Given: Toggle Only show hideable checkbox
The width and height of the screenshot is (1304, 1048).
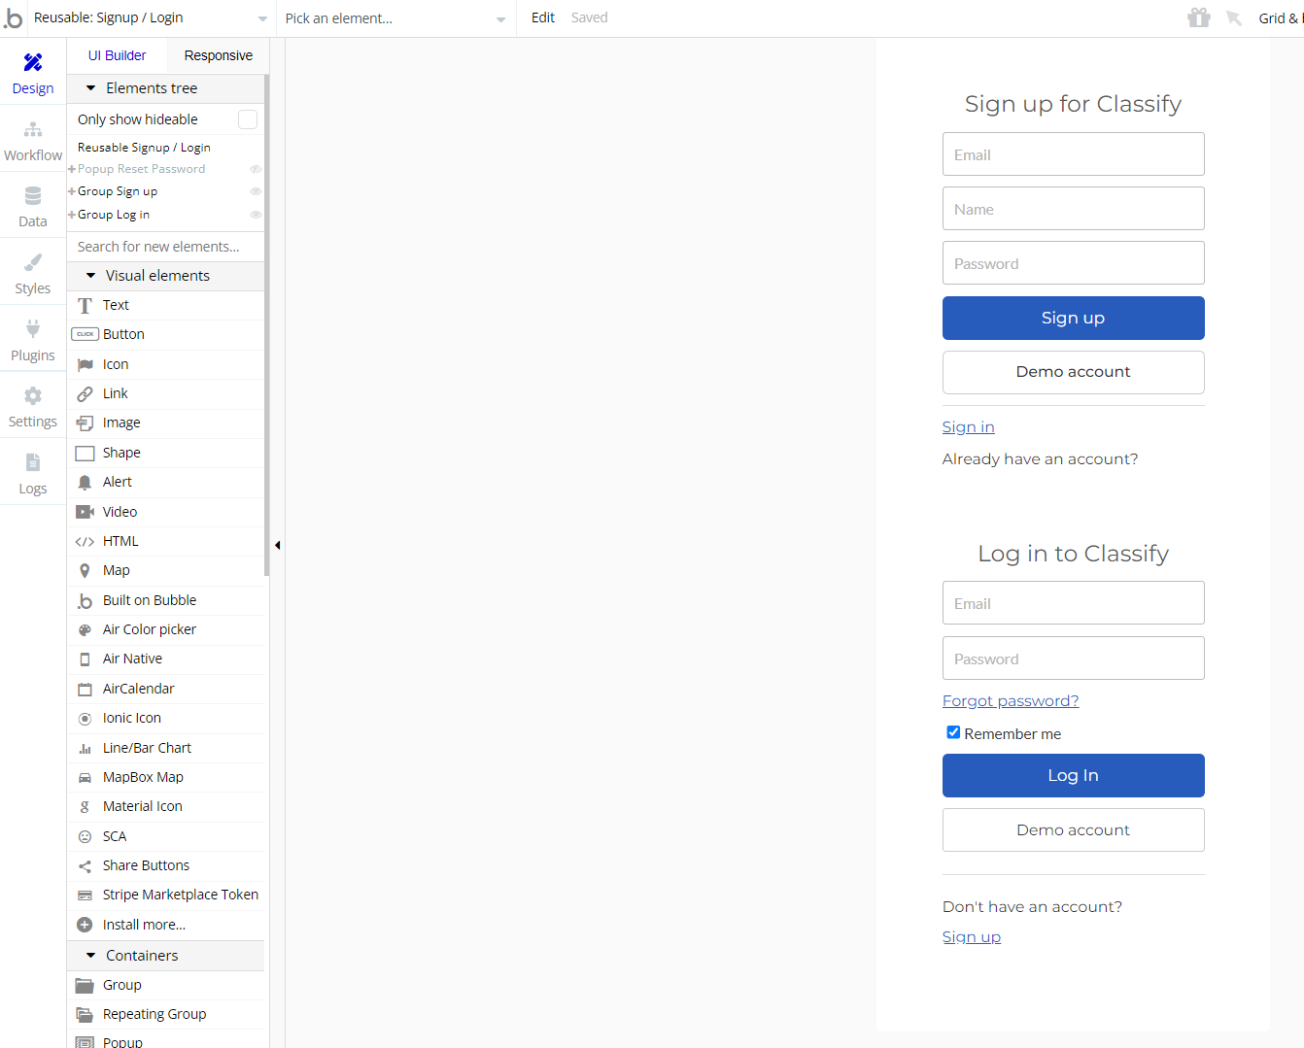Looking at the screenshot, I should point(248,119).
